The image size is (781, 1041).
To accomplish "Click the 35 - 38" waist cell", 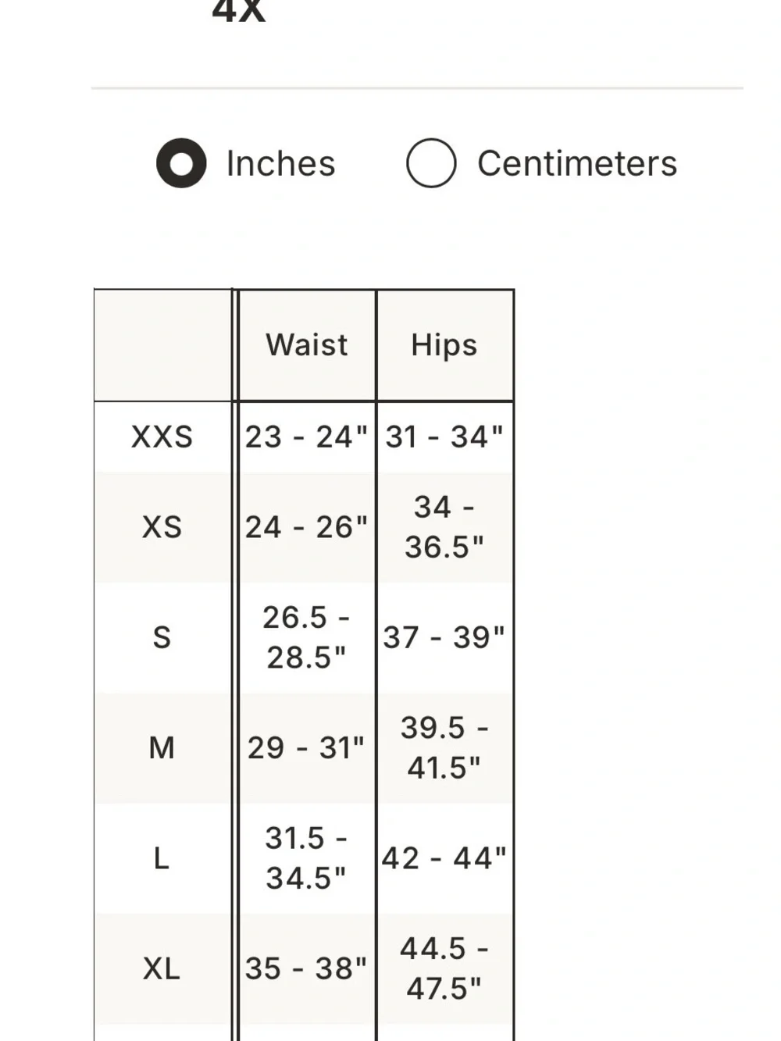I will 307,968.
